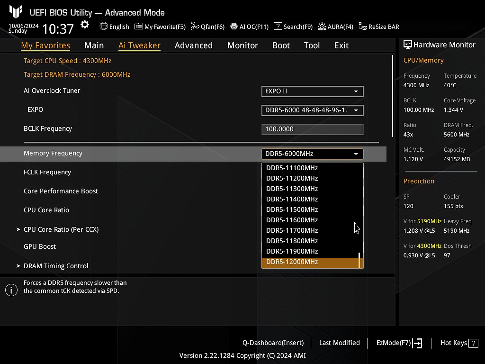Viewport: 485px width, 364px height.
Task: Click the English language label
Action: tap(119, 27)
